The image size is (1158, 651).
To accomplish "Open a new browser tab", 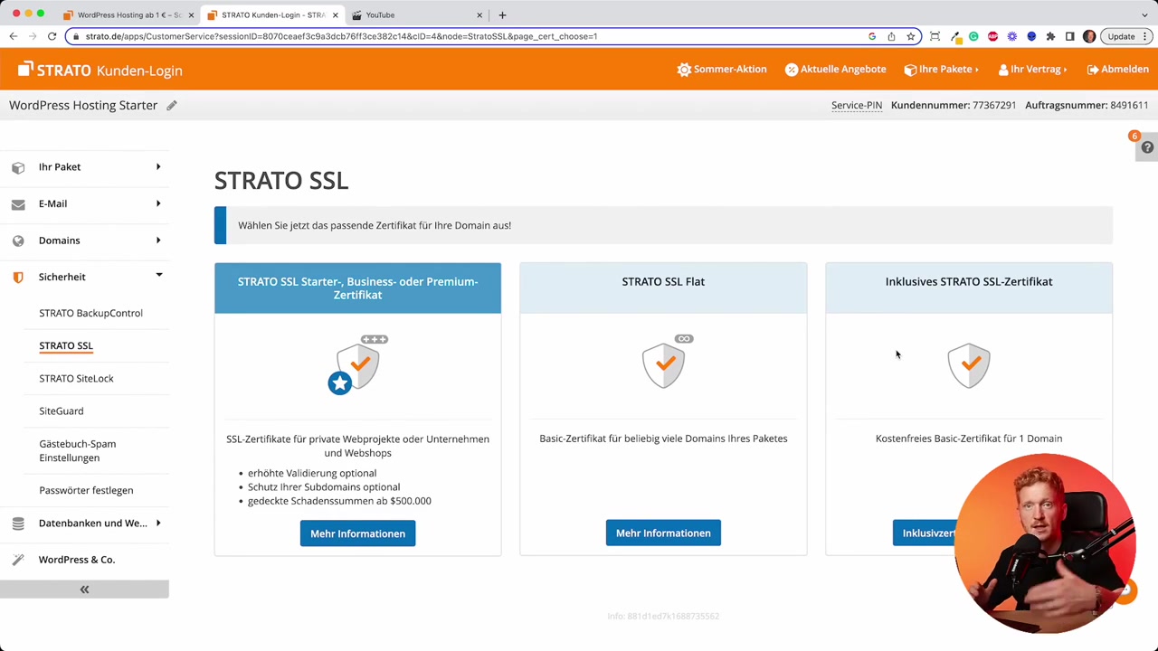I will tap(502, 14).
